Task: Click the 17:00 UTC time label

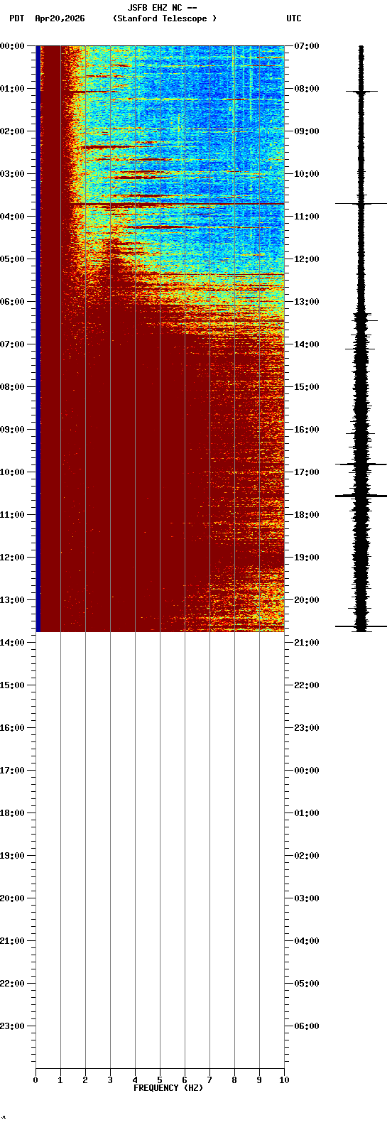Action: (307, 472)
